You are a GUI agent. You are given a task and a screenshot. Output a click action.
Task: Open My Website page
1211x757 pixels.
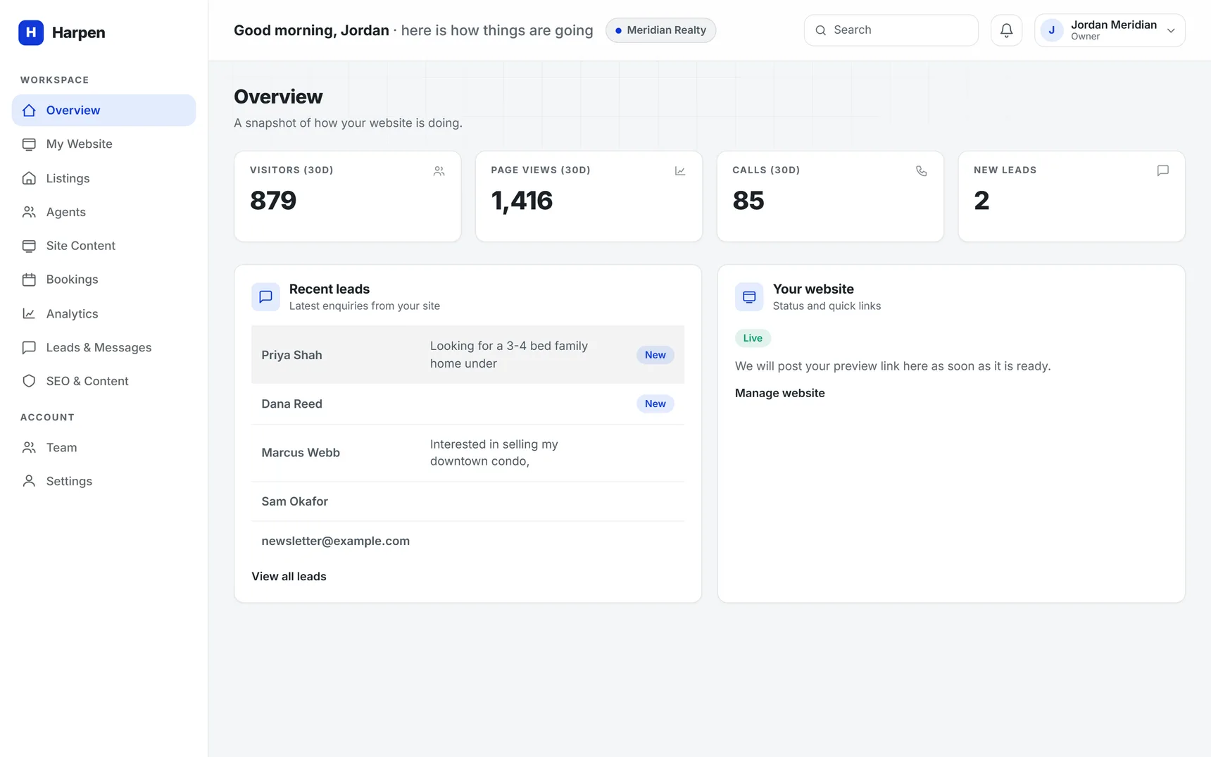click(103, 144)
